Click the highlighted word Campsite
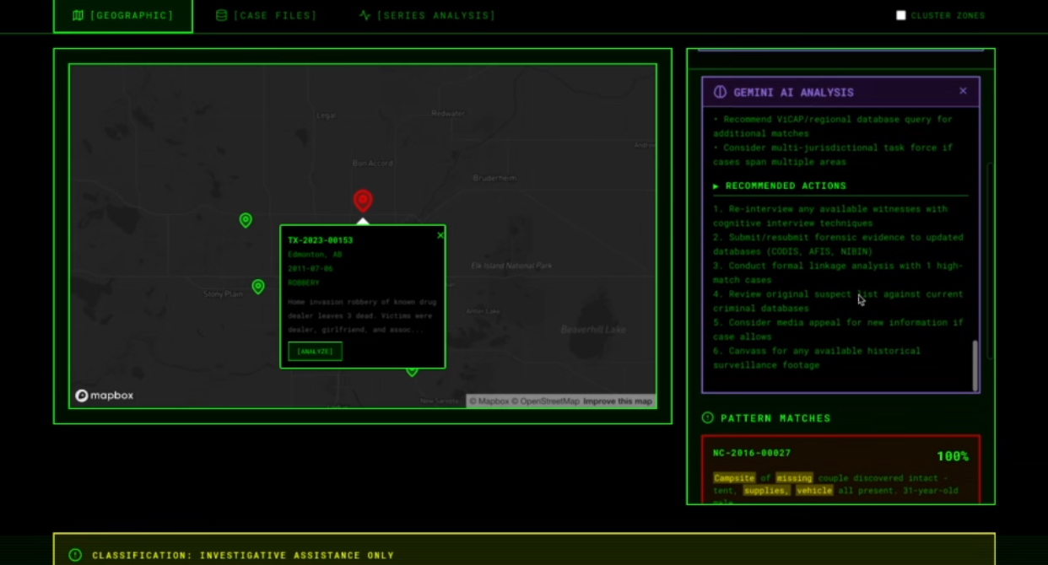1048x565 pixels. tap(734, 478)
